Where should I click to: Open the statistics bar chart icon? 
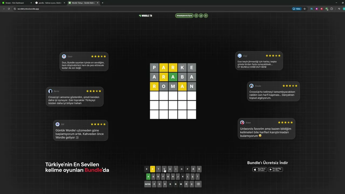pos(201,16)
